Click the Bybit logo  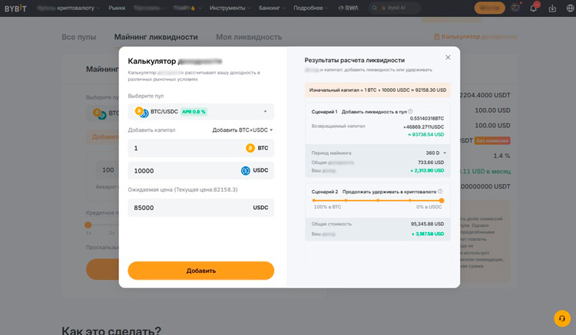(15, 8)
